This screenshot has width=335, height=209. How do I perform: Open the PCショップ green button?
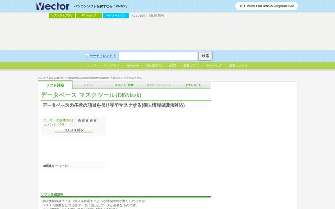coord(89,15)
